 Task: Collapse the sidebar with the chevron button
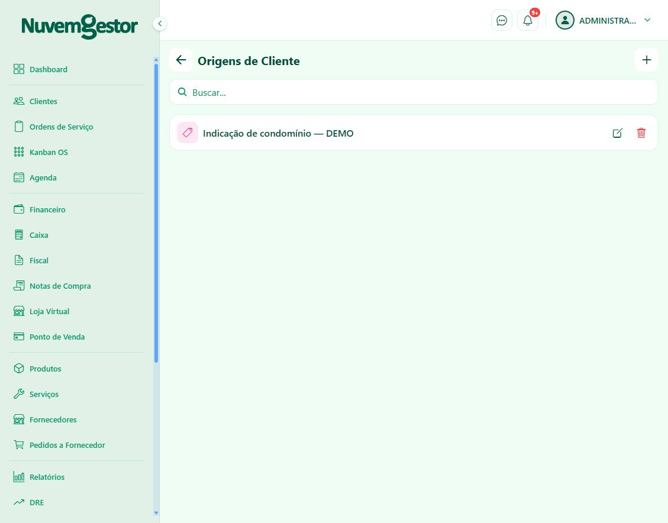[x=160, y=24]
